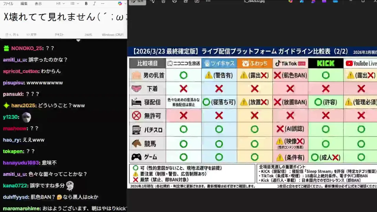Click the ニコニコ生放送 column header
Viewport: 377px width, 212px height.
184,63
